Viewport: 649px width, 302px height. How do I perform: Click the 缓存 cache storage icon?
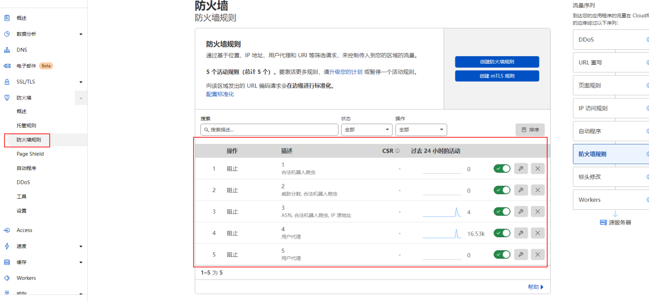click(7, 262)
